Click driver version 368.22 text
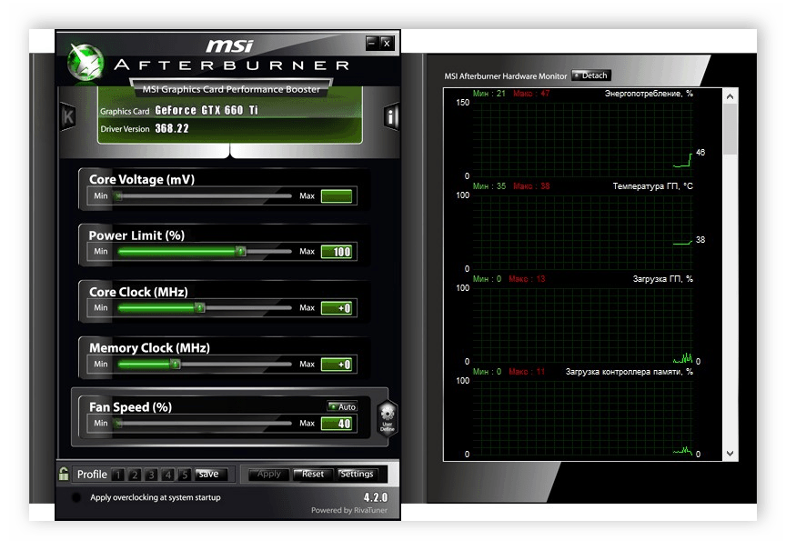This screenshot has width=786, height=550. pyautogui.click(x=172, y=129)
